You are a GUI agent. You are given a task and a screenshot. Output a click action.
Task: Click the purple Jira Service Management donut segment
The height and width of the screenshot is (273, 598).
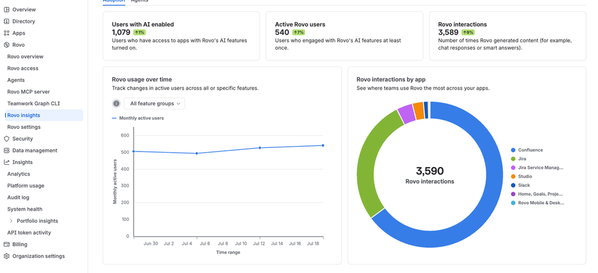(x=406, y=114)
